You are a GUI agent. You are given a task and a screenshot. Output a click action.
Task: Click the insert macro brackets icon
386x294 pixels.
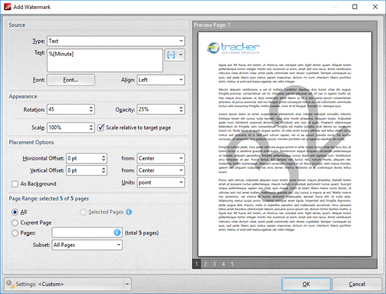171,55
